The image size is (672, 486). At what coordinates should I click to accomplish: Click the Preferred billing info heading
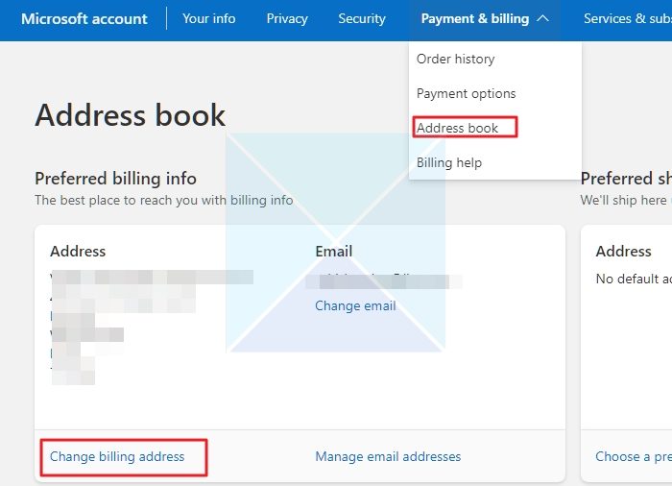115,179
